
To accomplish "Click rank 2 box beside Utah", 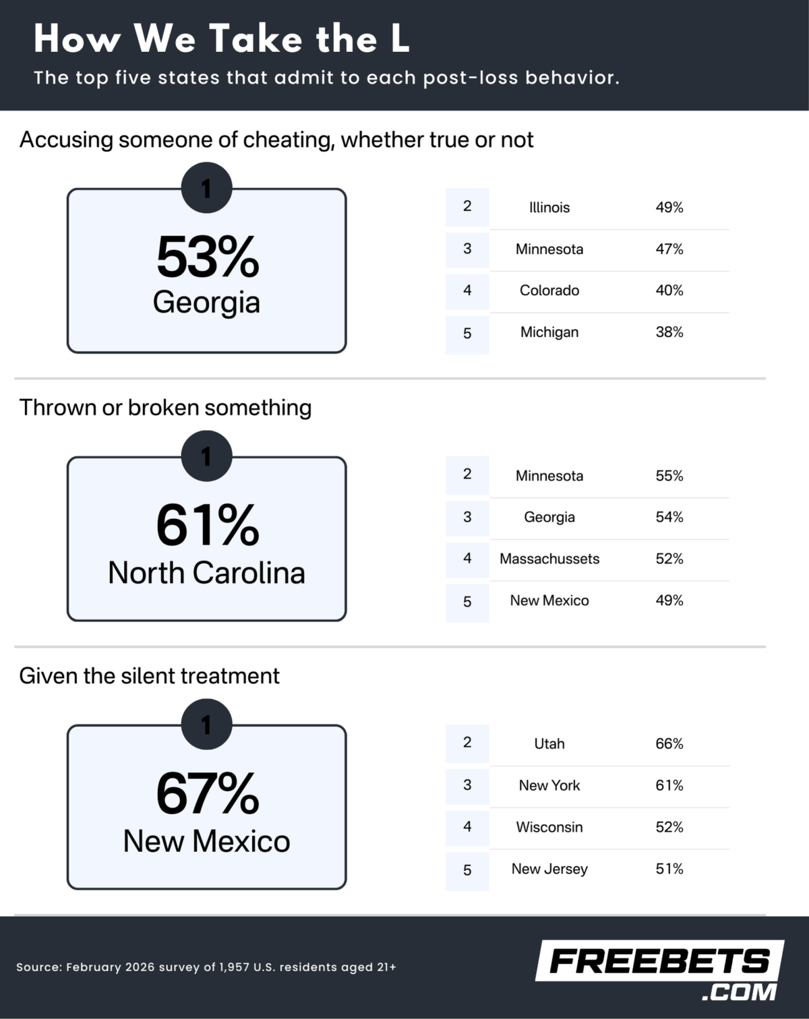I will 467,743.
